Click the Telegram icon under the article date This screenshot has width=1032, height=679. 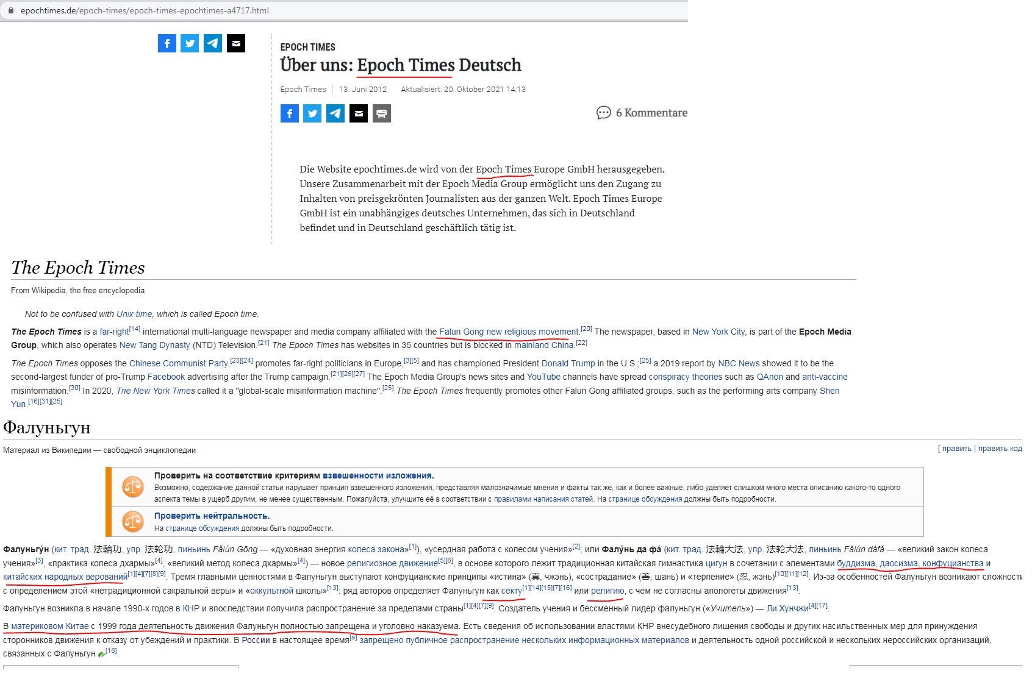(335, 113)
